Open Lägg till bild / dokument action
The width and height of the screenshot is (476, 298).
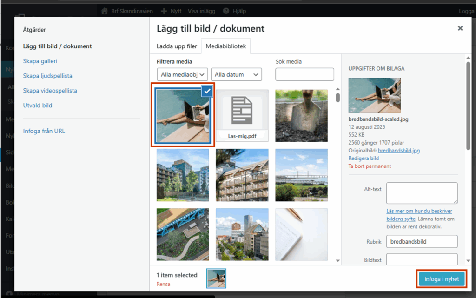click(57, 46)
